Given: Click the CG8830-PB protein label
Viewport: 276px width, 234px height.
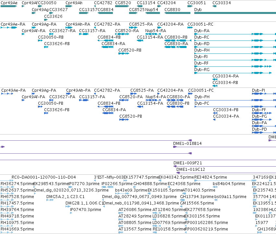Looking at the screenshot, I should coord(178,103).
